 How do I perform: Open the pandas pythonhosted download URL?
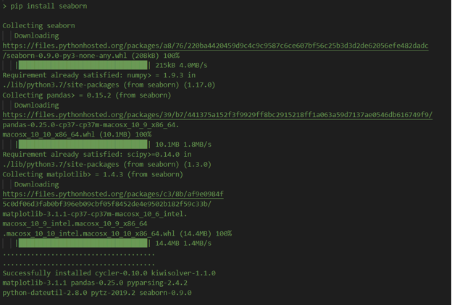[x=217, y=115]
